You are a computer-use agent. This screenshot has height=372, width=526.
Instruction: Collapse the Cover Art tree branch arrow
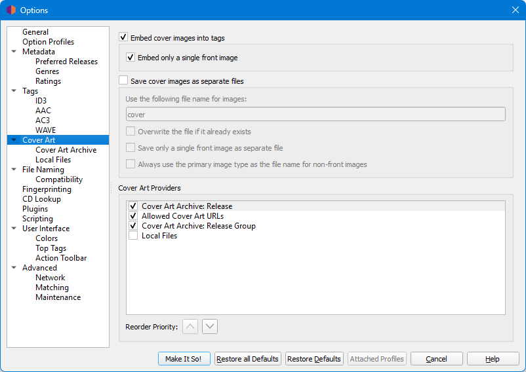[14, 140]
